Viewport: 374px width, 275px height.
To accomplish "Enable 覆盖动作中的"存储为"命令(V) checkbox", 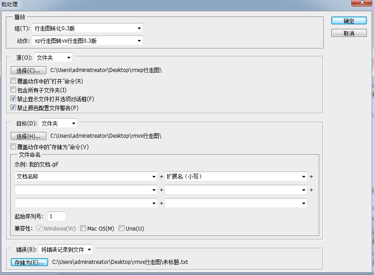I will [x=13, y=147].
